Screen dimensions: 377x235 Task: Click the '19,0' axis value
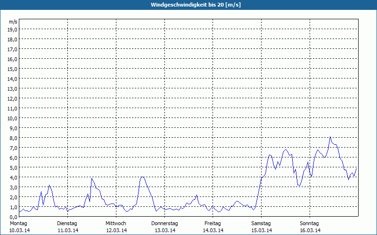click(x=13, y=30)
